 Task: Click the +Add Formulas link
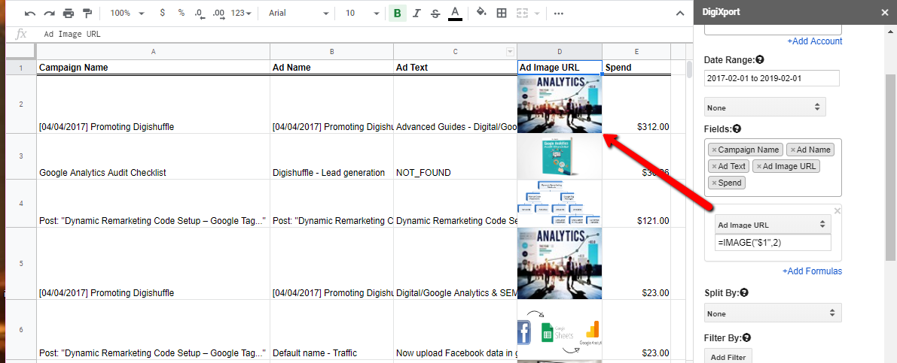813,271
